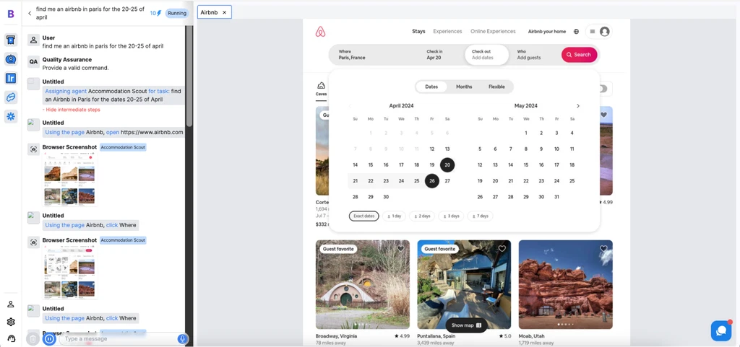740x347 pixels.
Task: Open the globe language selector
Action: click(x=576, y=32)
